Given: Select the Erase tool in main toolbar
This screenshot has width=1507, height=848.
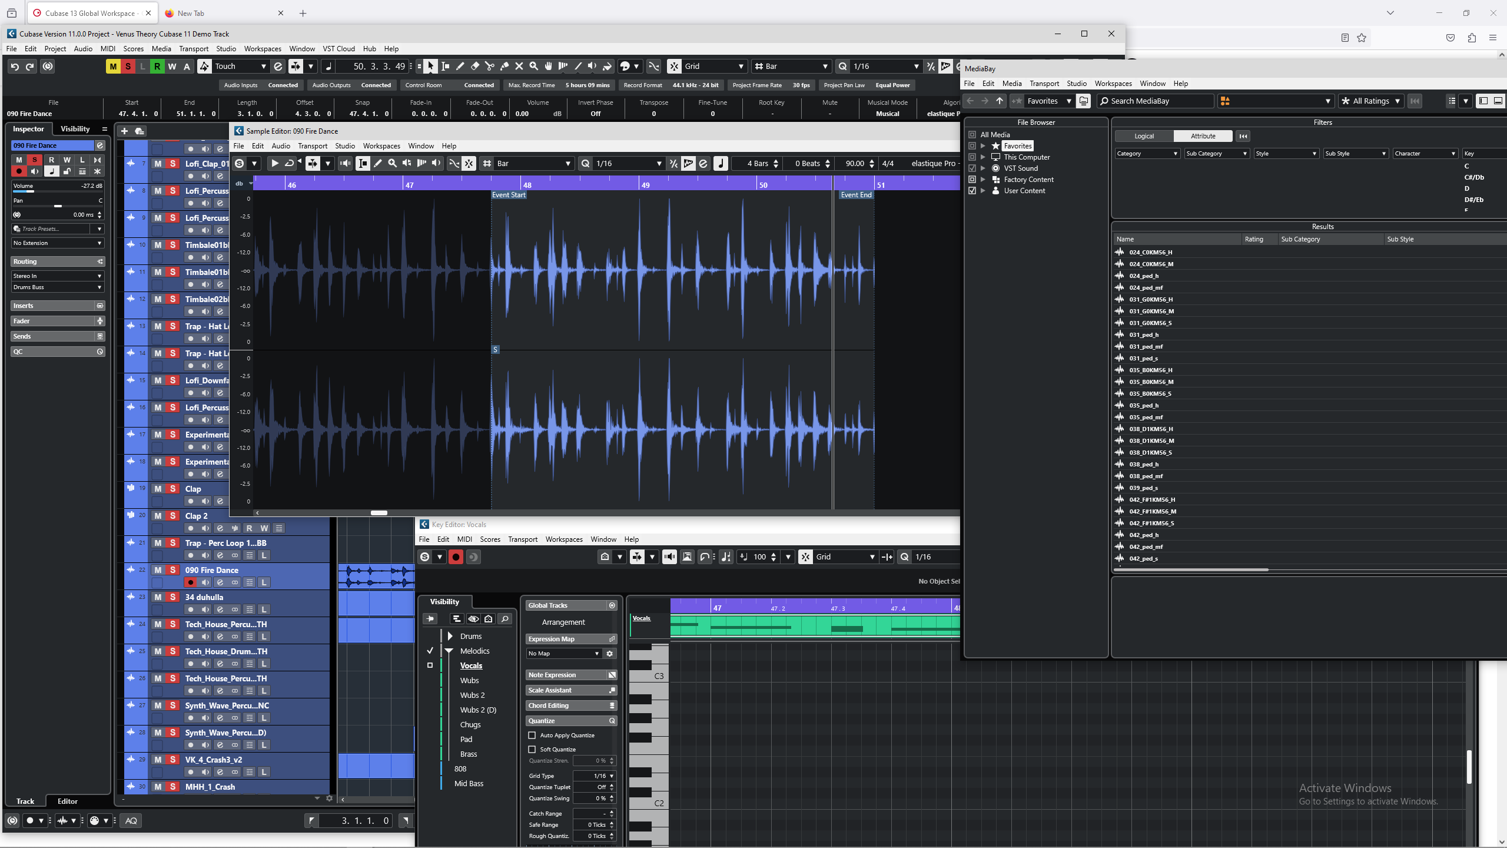Looking at the screenshot, I should pyautogui.click(x=474, y=67).
